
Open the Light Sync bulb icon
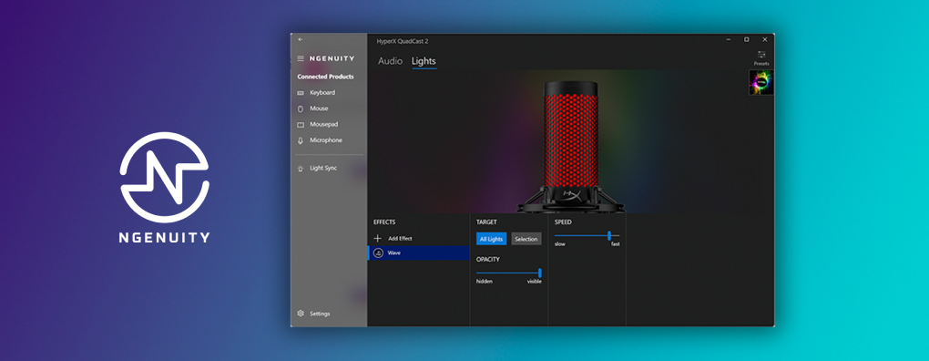pos(301,169)
